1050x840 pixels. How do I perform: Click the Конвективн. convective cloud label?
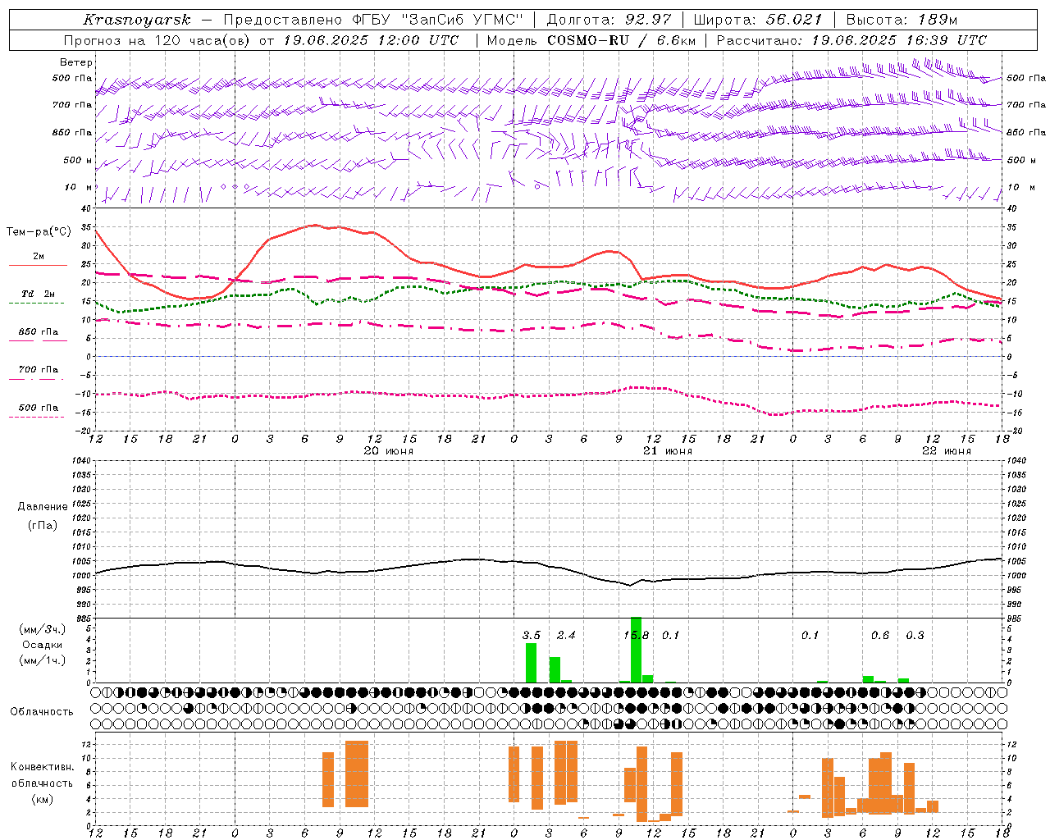pos(43,767)
